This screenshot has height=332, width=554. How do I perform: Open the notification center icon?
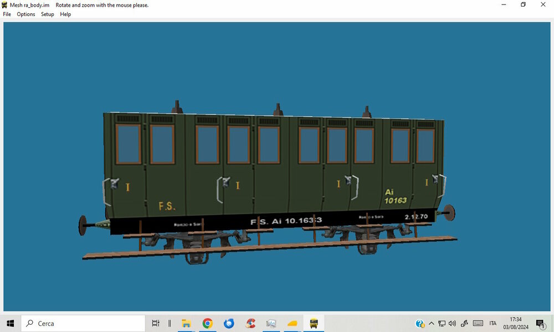(x=541, y=323)
